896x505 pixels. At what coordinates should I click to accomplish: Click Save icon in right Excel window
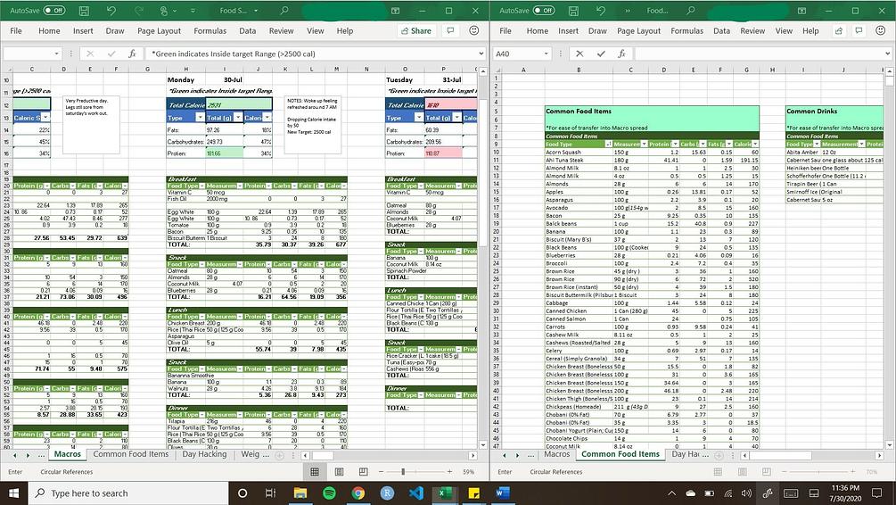coord(573,11)
